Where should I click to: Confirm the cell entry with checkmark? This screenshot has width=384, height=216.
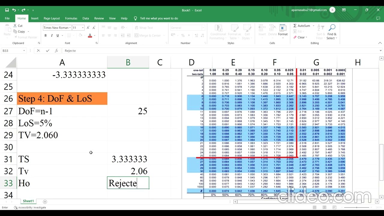coord(47,51)
